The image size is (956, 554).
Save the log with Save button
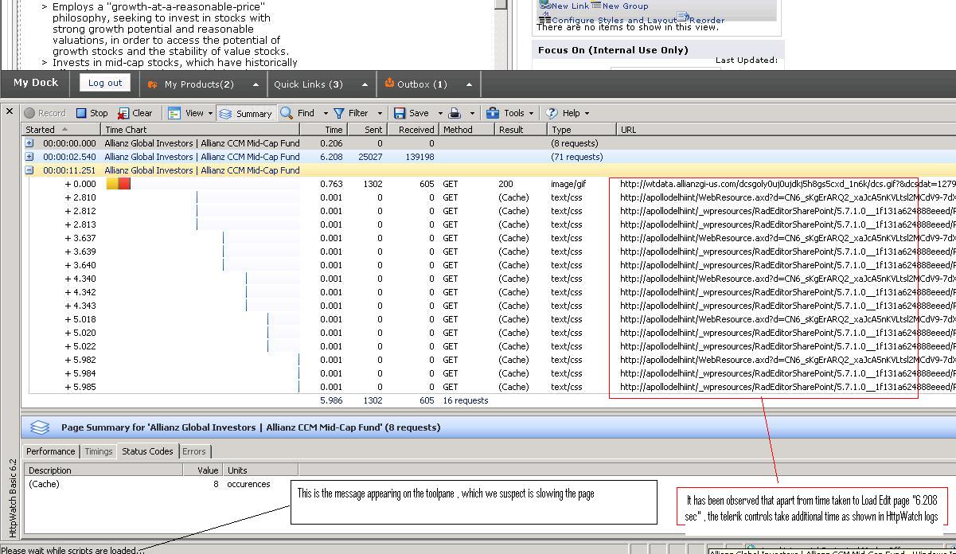click(412, 113)
